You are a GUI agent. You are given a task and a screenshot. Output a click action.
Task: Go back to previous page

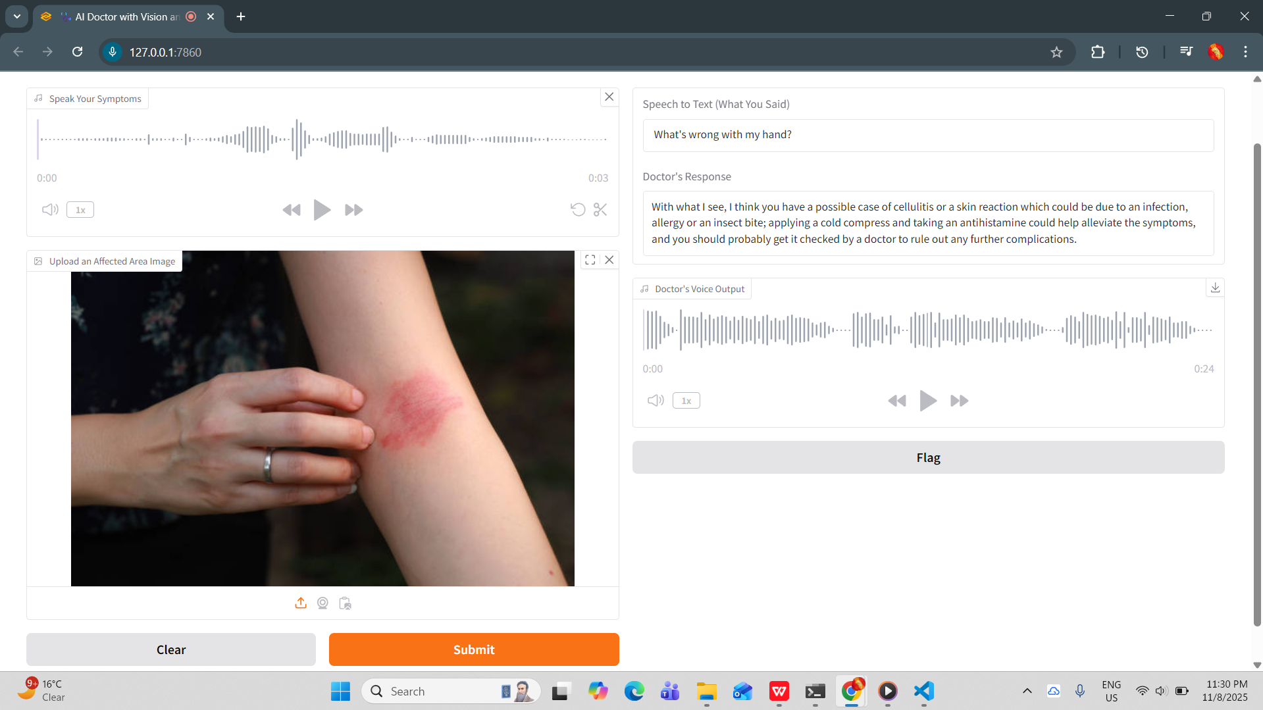(18, 52)
